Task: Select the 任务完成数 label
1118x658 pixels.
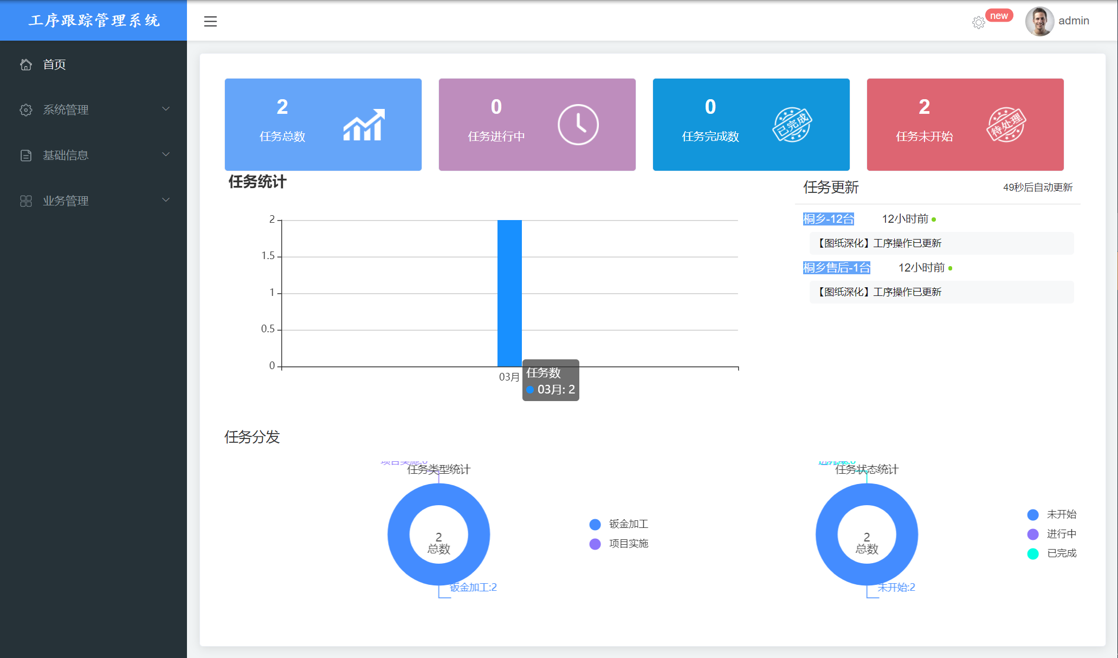Action: 710,137
